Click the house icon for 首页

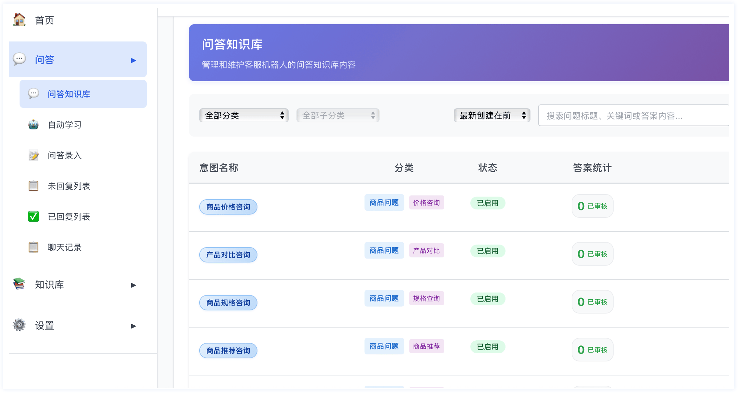pos(19,20)
